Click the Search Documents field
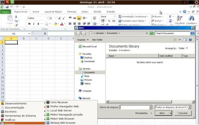 tap(172, 33)
